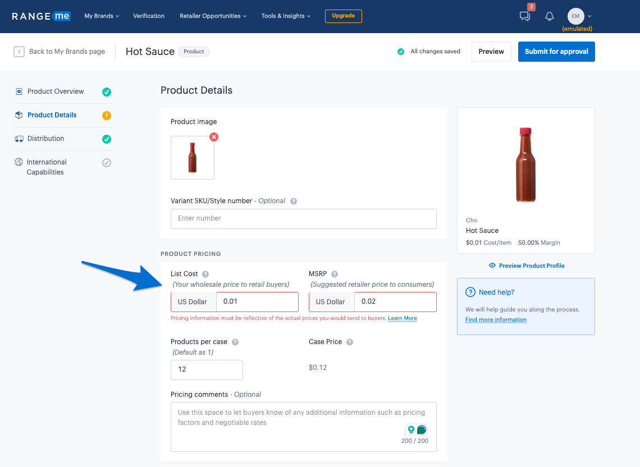640x467 pixels.
Task: Click the RangeMe logo
Action: [41, 16]
